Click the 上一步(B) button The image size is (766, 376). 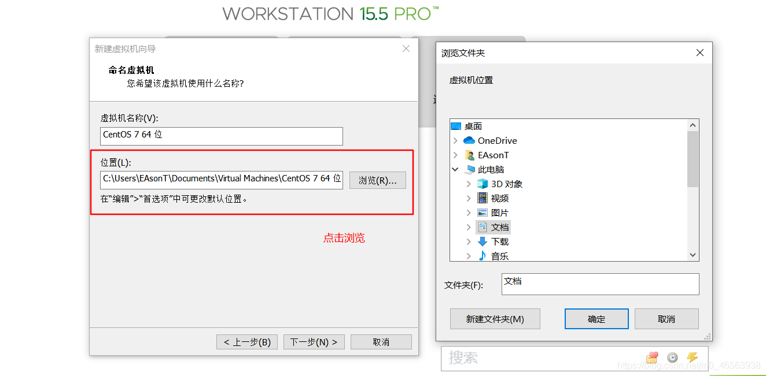246,341
